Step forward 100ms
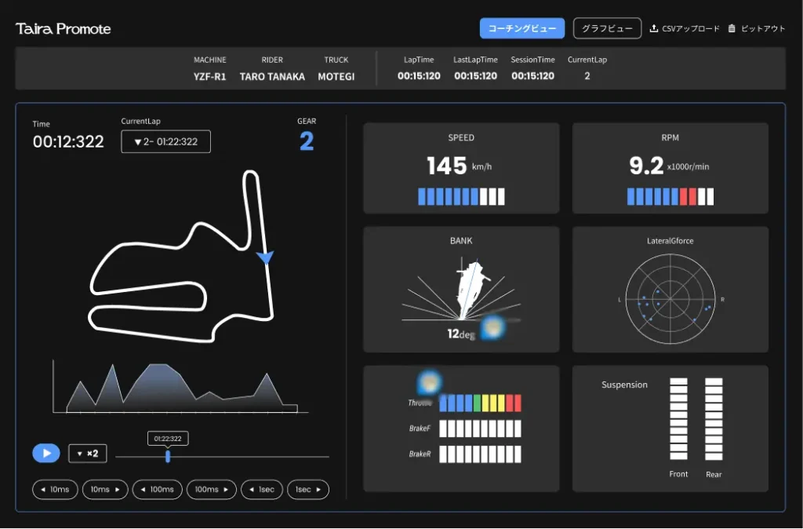The width and height of the screenshot is (803, 529). coord(212,490)
